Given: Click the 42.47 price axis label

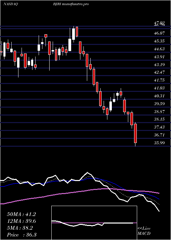Looking at the screenshot, I should click(x=160, y=72).
